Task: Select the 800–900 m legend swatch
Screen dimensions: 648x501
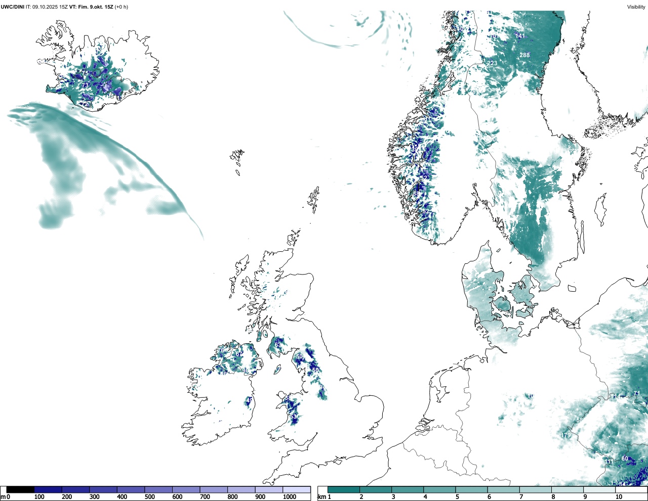Action: click(x=241, y=489)
